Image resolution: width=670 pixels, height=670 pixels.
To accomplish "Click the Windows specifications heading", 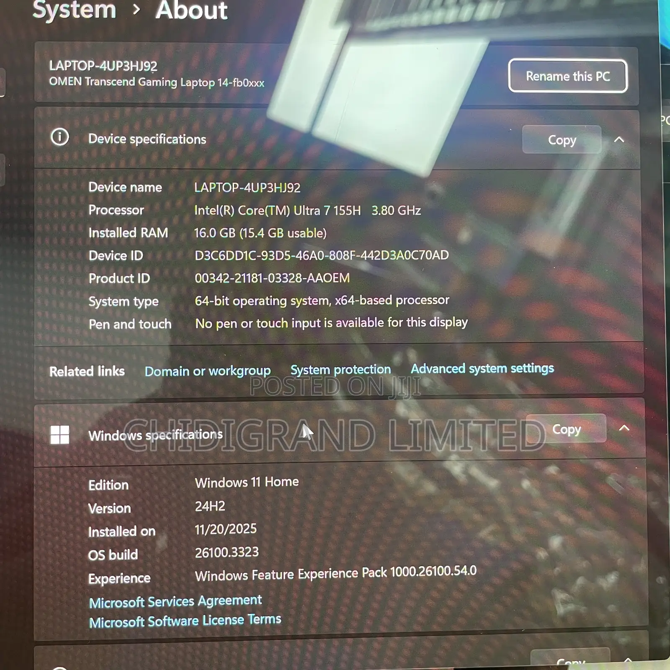I will [155, 435].
